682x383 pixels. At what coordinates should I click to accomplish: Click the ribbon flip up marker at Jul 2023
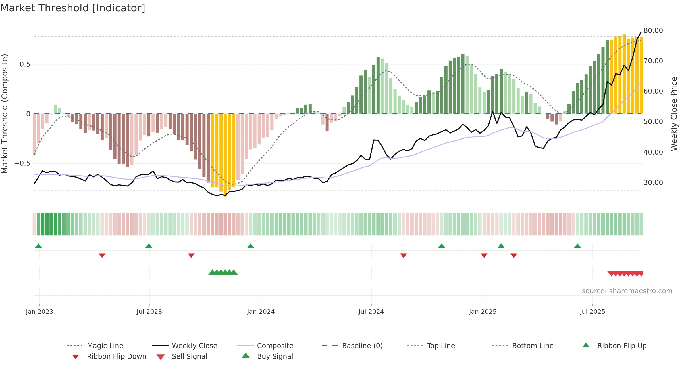149,246
